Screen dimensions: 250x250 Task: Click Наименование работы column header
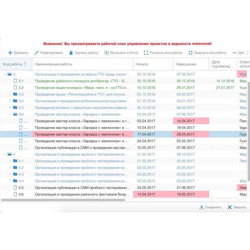click(x=82, y=64)
